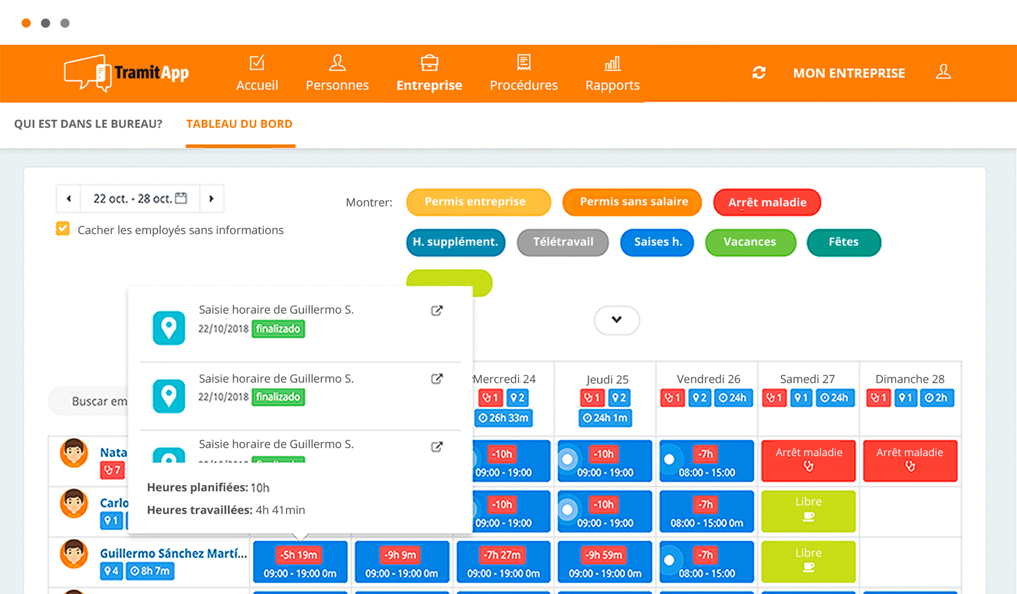Click the external link icon next to first entry
1017x594 pixels.
[437, 311]
